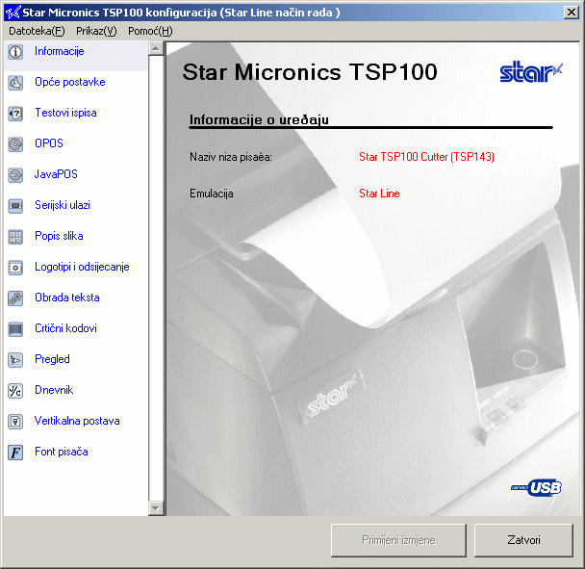
Task: Click the OPOS sidebar icon
Action: [x=15, y=144]
